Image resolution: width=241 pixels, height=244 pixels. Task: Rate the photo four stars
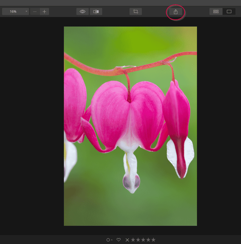point(148,240)
